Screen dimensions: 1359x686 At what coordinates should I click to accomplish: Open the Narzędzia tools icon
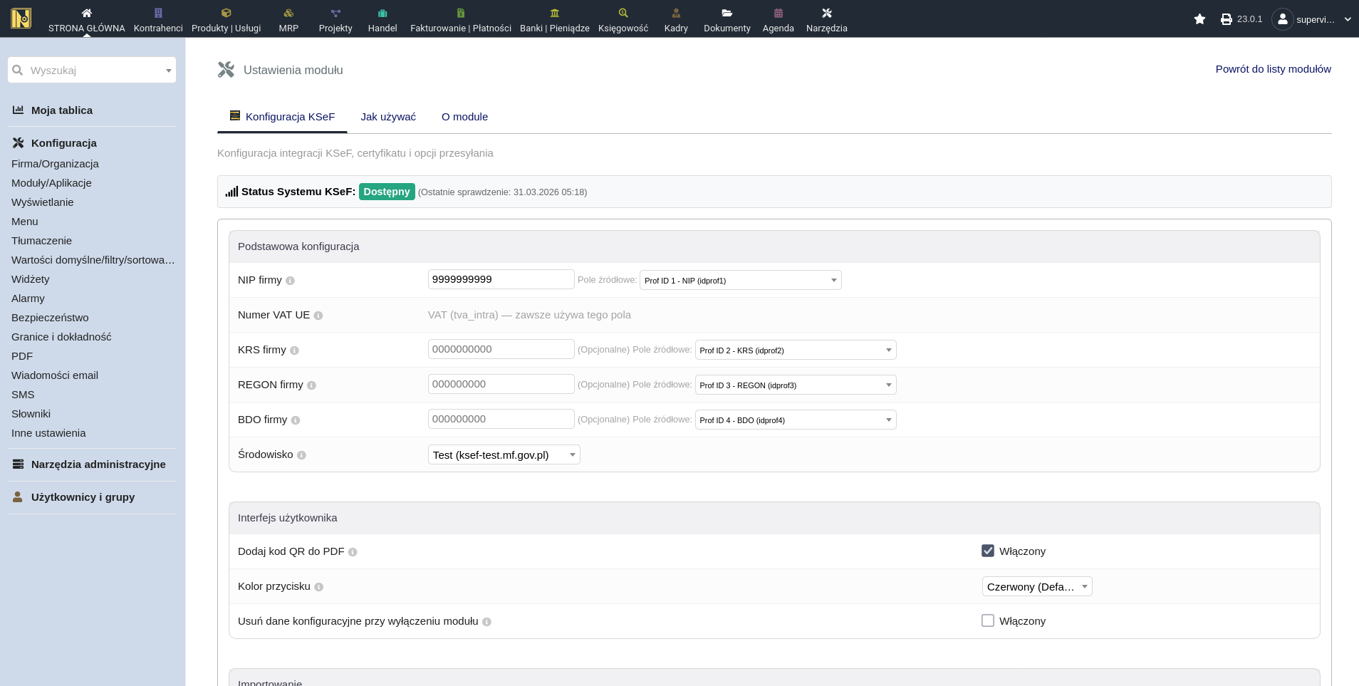[826, 13]
